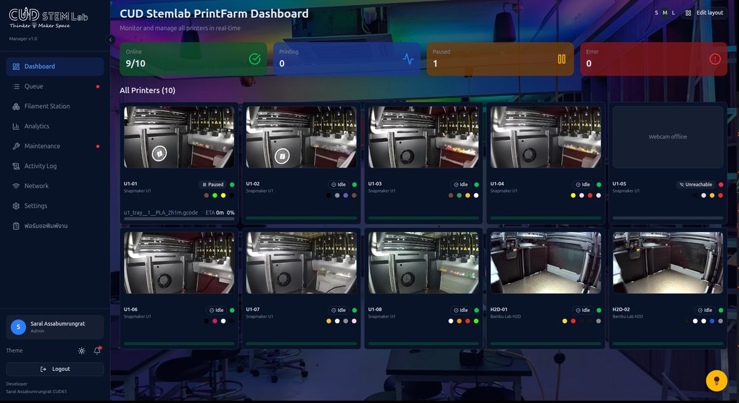Log out using the Logout button

point(55,369)
